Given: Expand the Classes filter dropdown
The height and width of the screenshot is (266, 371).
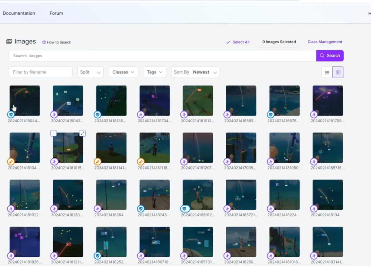Looking at the screenshot, I should [123, 72].
